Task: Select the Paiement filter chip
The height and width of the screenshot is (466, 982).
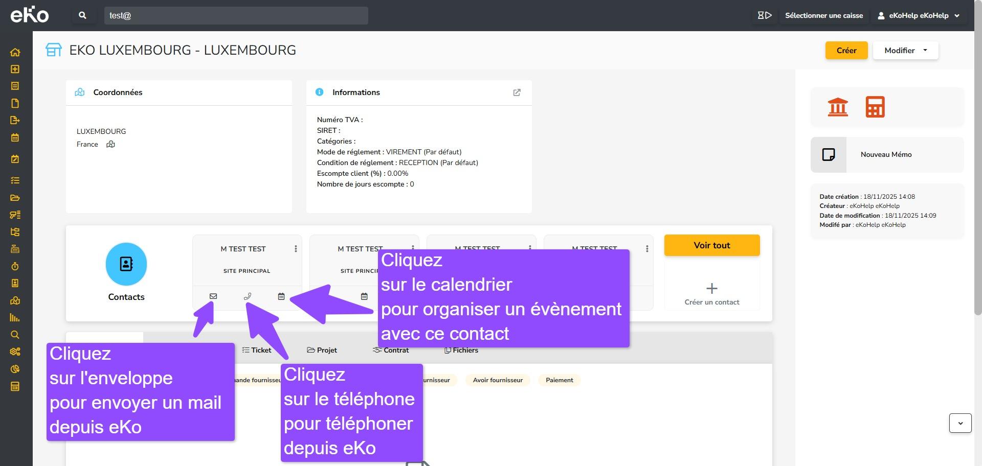Action: (x=559, y=380)
